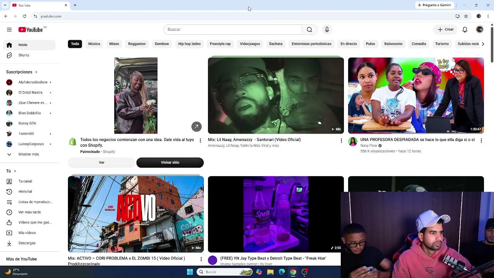Open File Explorer from the taskbar
The image size is (494, 278).
[x=270, y=272]
